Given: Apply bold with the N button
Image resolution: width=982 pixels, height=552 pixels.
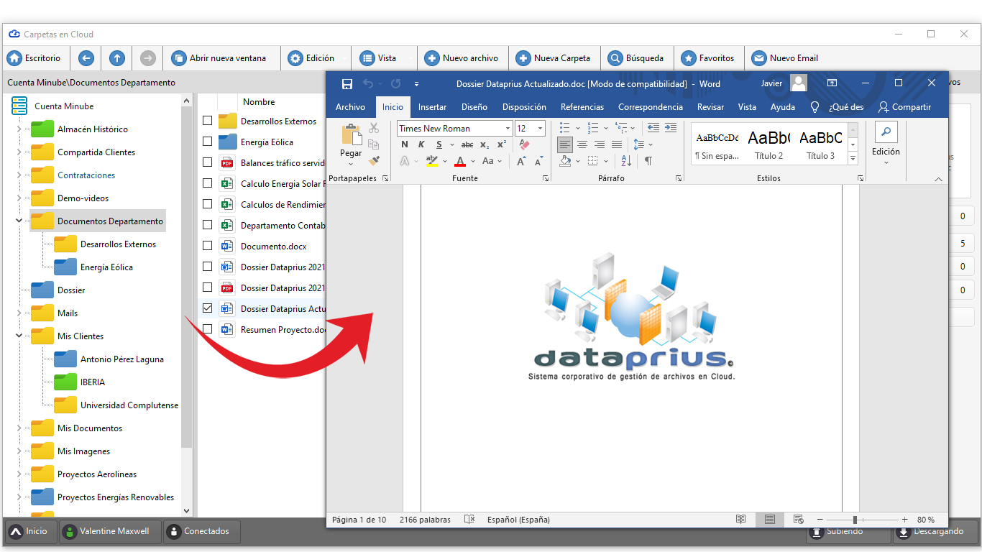Looking at the screenshot, I should [x=405, y=144].
